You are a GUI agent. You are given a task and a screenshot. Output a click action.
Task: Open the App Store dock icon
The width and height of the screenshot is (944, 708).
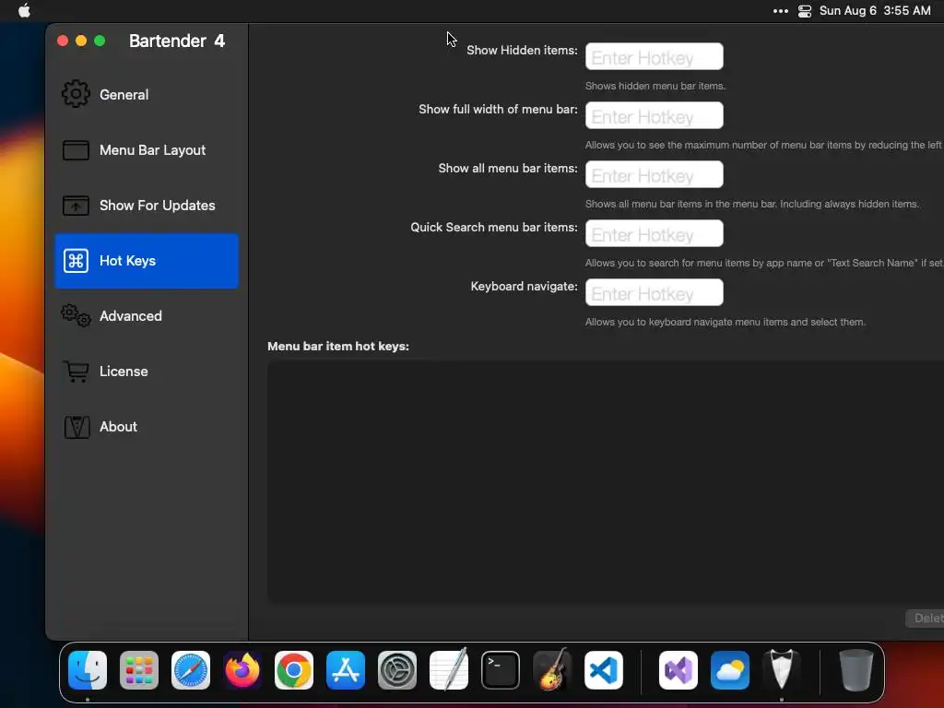[x=346, y=670]
